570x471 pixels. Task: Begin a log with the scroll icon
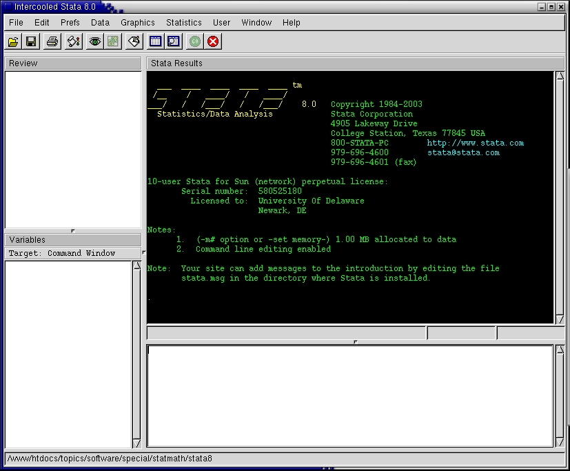coord(74,41)
